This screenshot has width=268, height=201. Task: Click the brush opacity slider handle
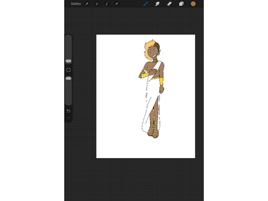click(68, 78)
